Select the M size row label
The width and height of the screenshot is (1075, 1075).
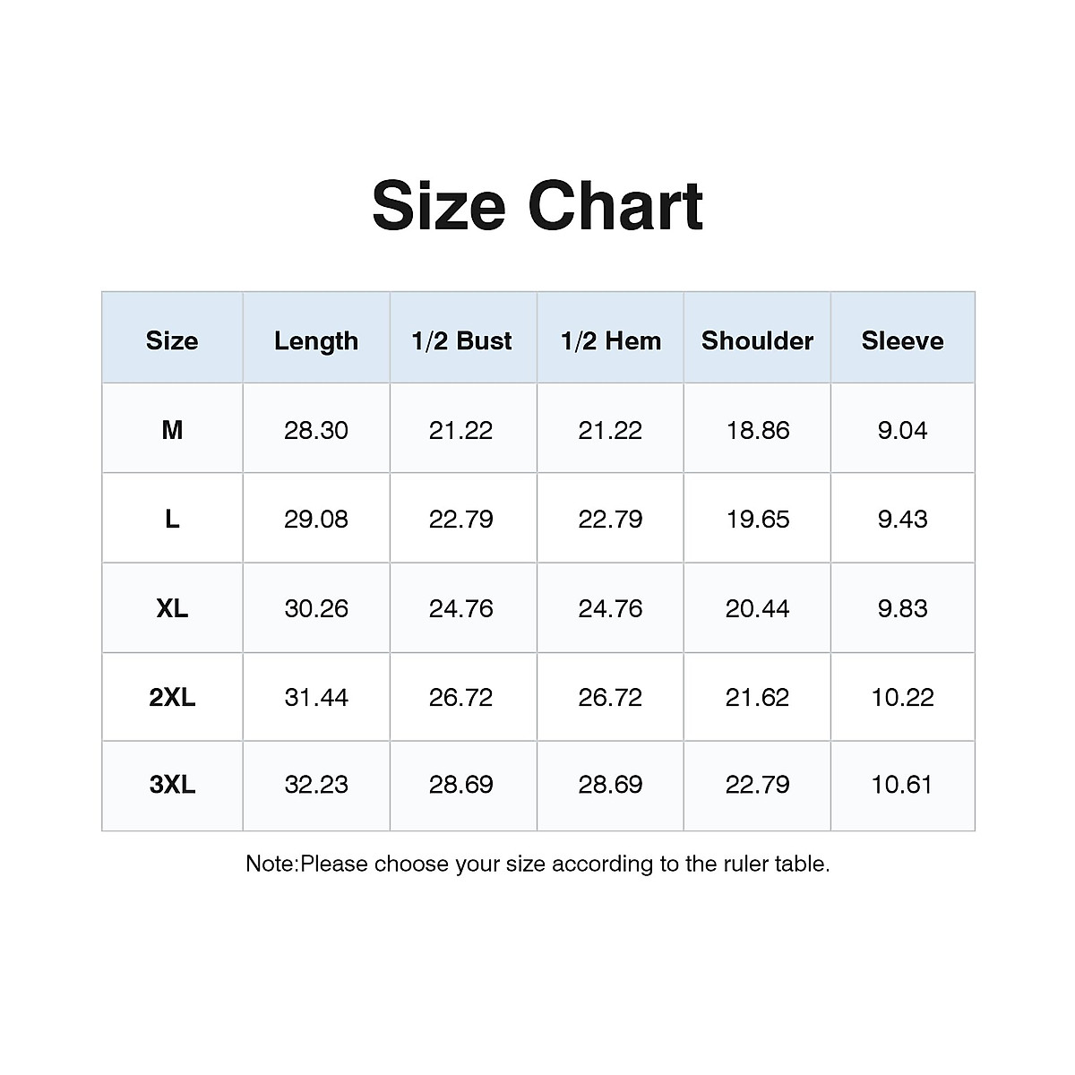172,430
